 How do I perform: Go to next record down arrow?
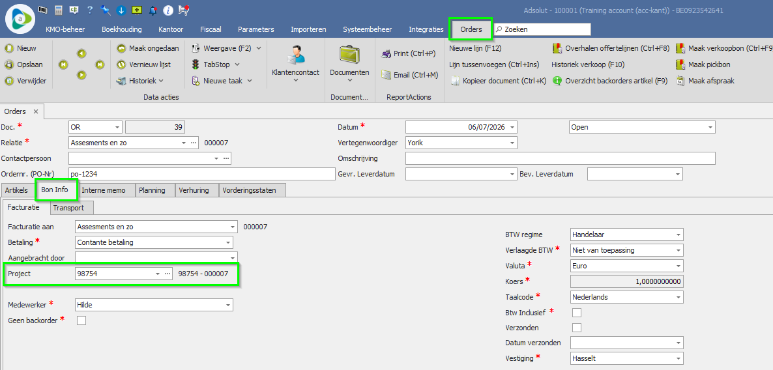click(x=82, y=75)
